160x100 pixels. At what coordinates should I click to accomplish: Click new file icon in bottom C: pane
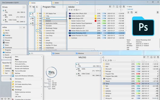pyautogui.click(x=148, y=57)
